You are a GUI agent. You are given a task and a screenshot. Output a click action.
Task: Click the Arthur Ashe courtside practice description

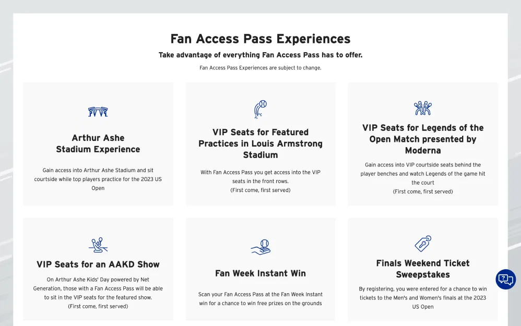click(x=98, y=179)
